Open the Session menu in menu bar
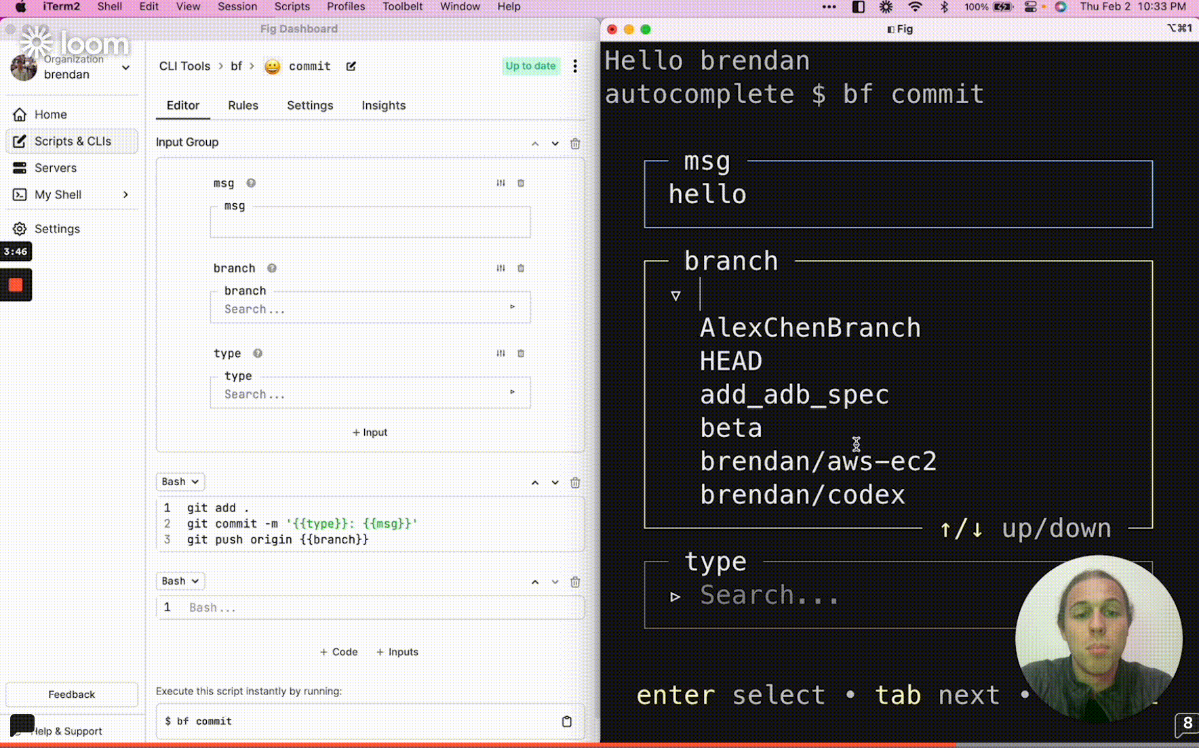1199x748 pixels. click(237, 7)
